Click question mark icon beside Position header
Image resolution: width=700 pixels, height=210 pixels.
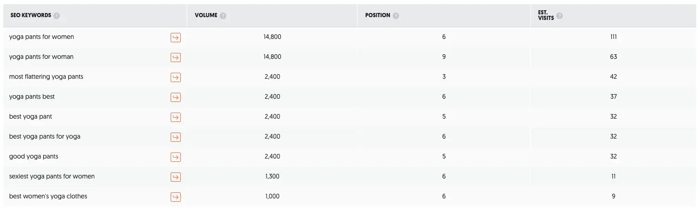click(x=396, y=16)
